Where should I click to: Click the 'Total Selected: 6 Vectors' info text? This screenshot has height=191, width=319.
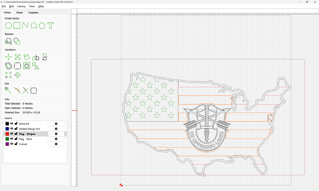(x=18, y=103)
